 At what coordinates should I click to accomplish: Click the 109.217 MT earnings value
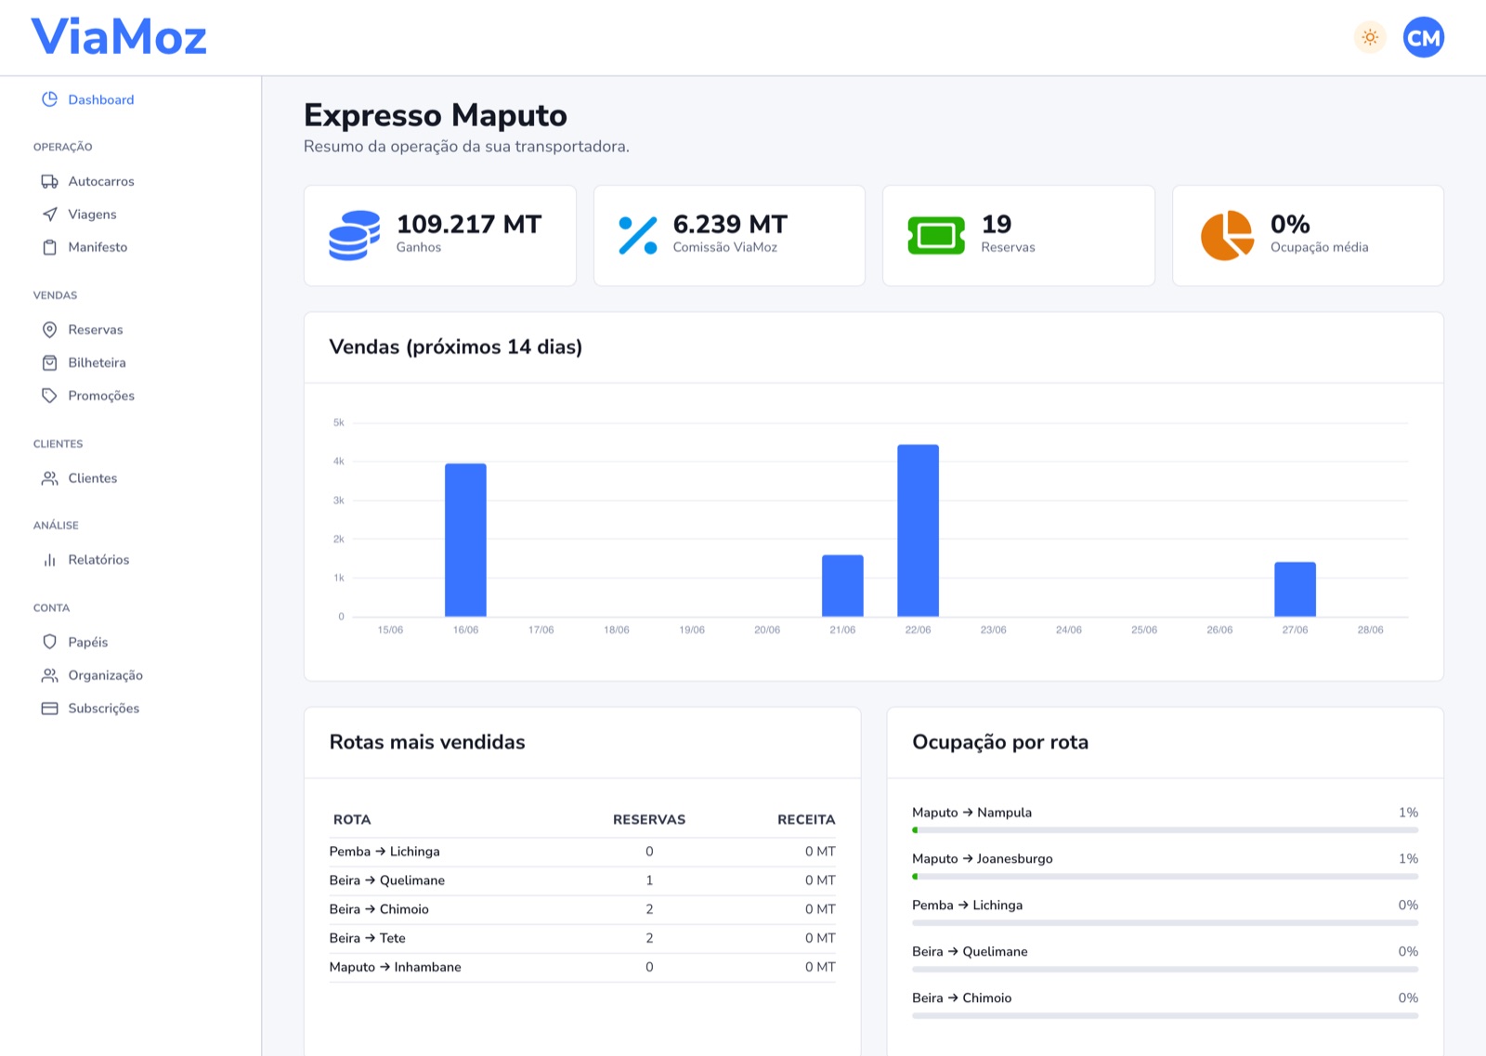tap(469, 225)
